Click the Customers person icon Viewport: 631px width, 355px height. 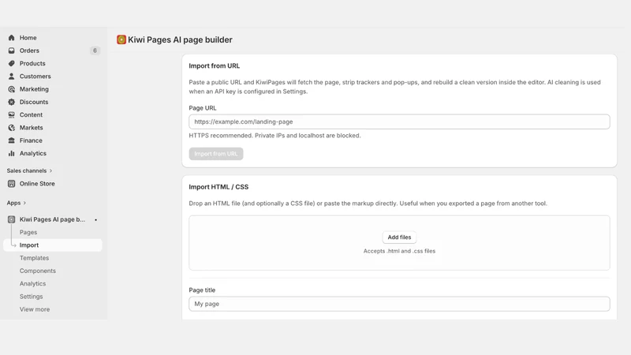click(x=11, y=77)
